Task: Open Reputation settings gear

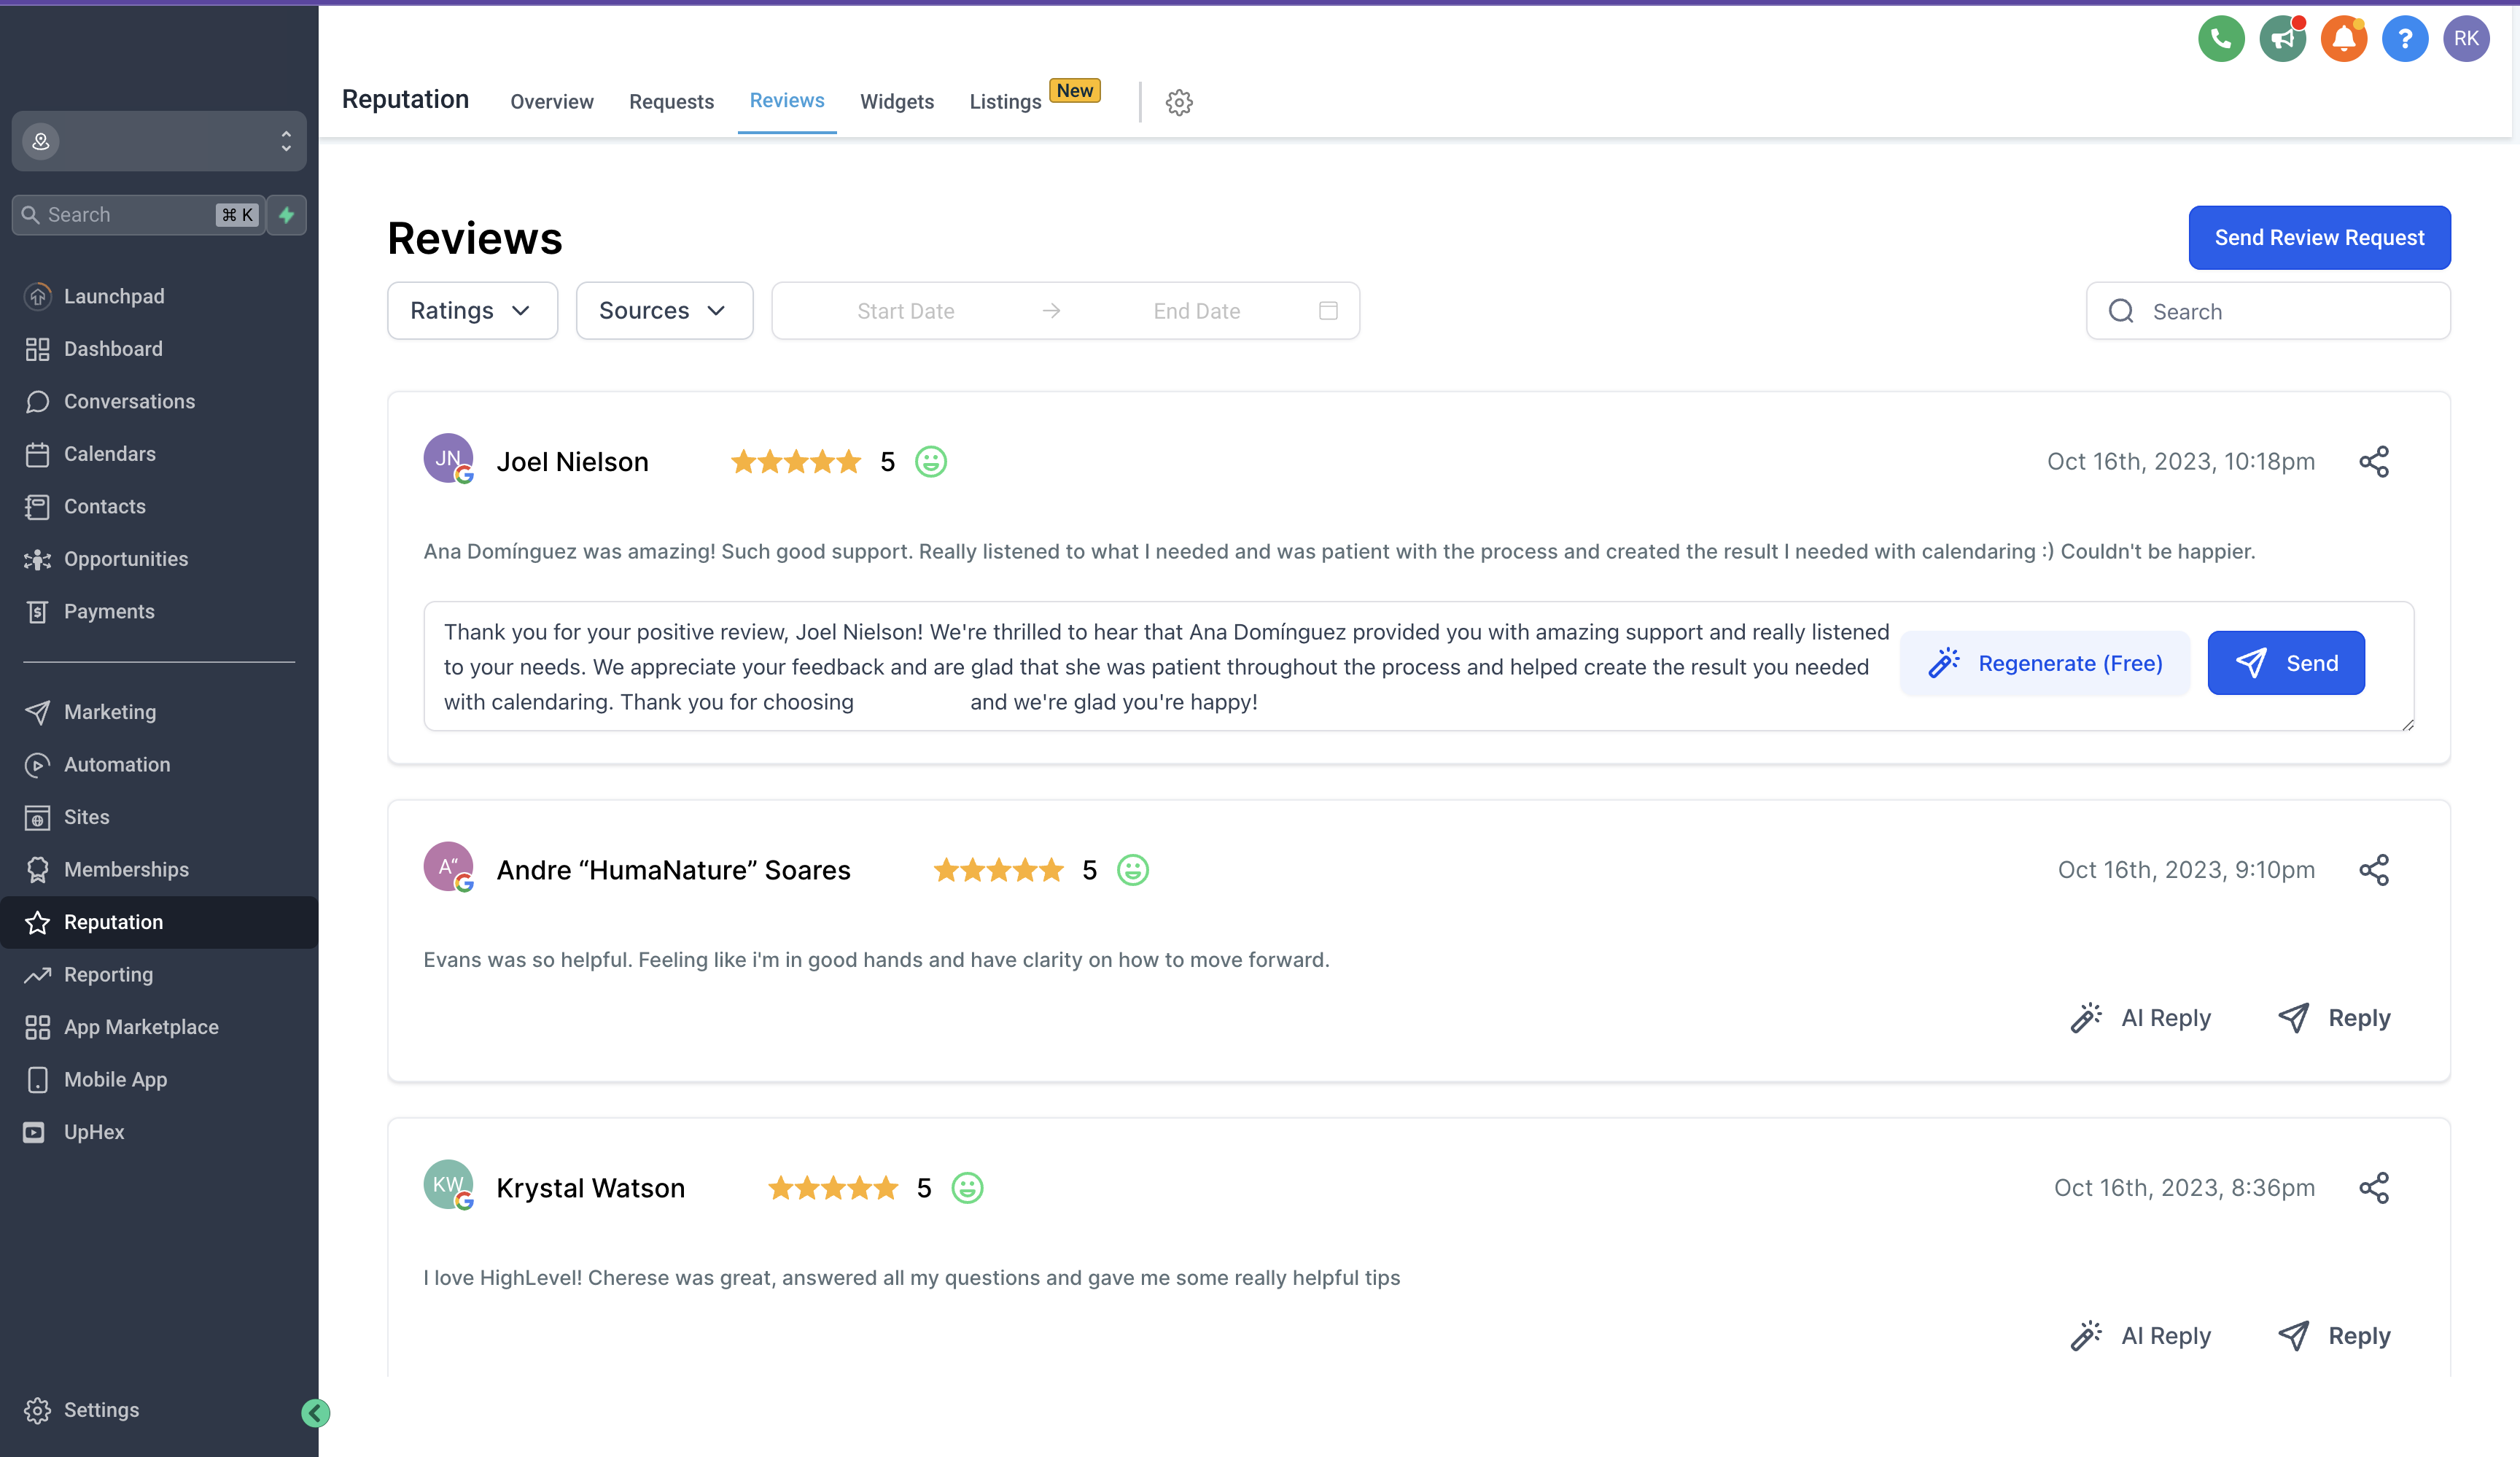Action: [x=1179, y=102]
